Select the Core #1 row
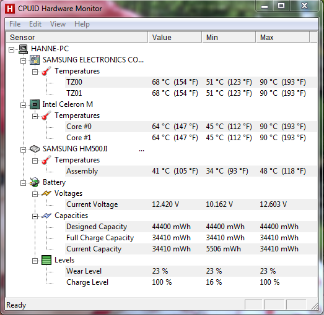The width and height of the screenshot is (324, 315). [191, 138]
